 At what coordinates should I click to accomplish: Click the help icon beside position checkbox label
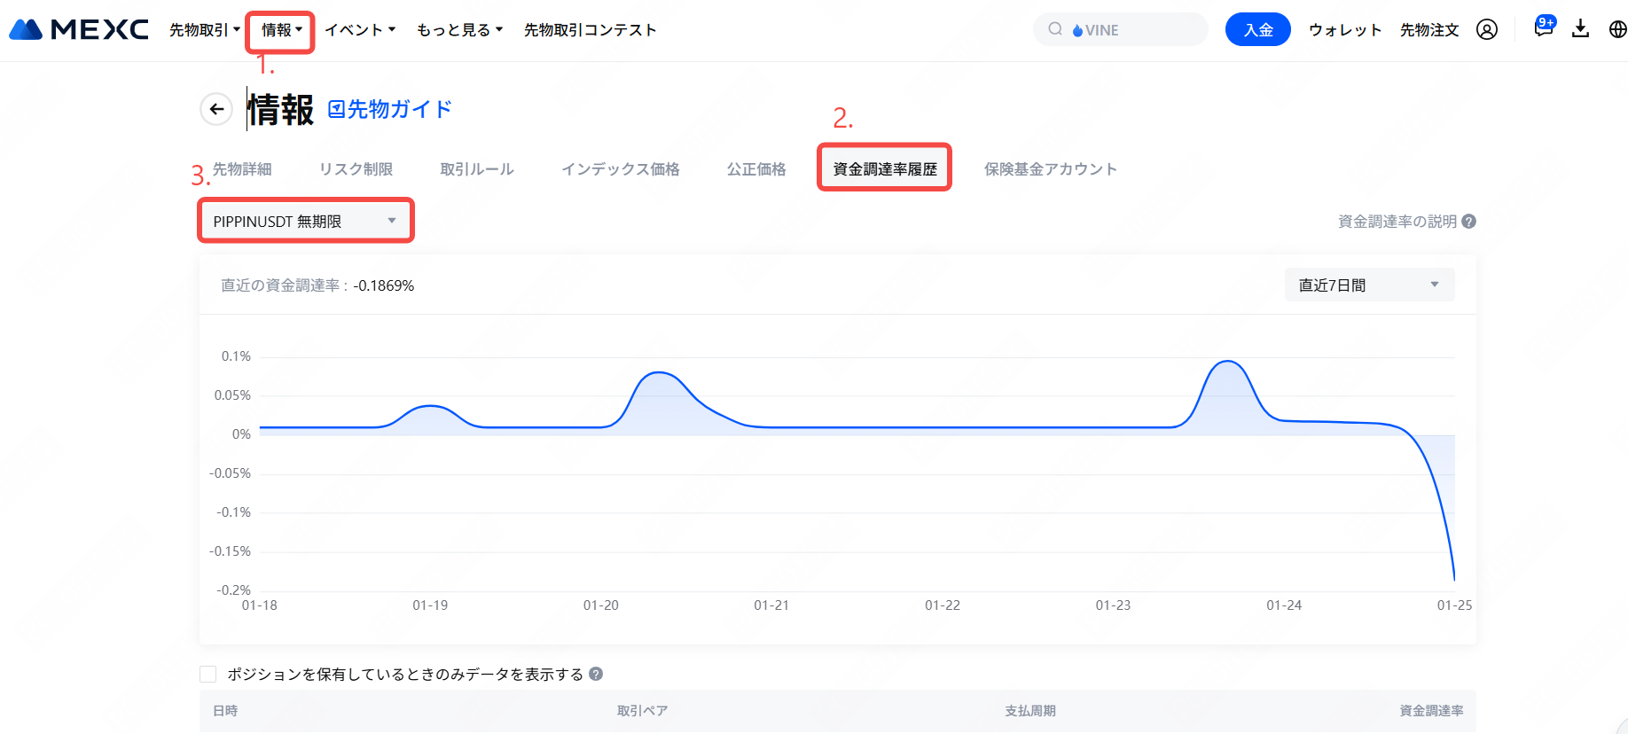point(596,674)
